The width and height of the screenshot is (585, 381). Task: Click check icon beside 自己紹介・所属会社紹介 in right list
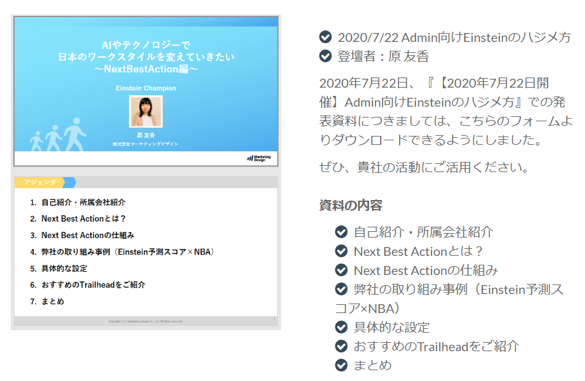341,232
